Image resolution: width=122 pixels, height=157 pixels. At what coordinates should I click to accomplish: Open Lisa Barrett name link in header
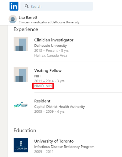tap(28, 17)
